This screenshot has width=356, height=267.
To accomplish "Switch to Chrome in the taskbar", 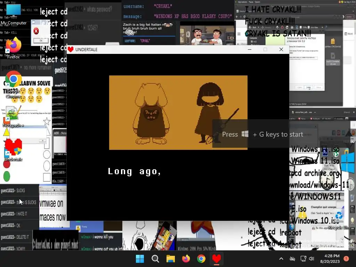I will 201,259.
